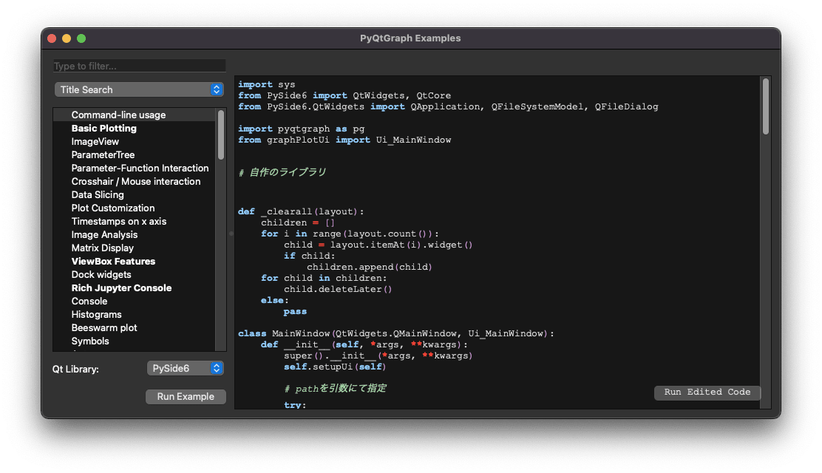Minimize window with yellow button
Image resolution: width=822 pixels, height=473 pixels.
point(66,38)
